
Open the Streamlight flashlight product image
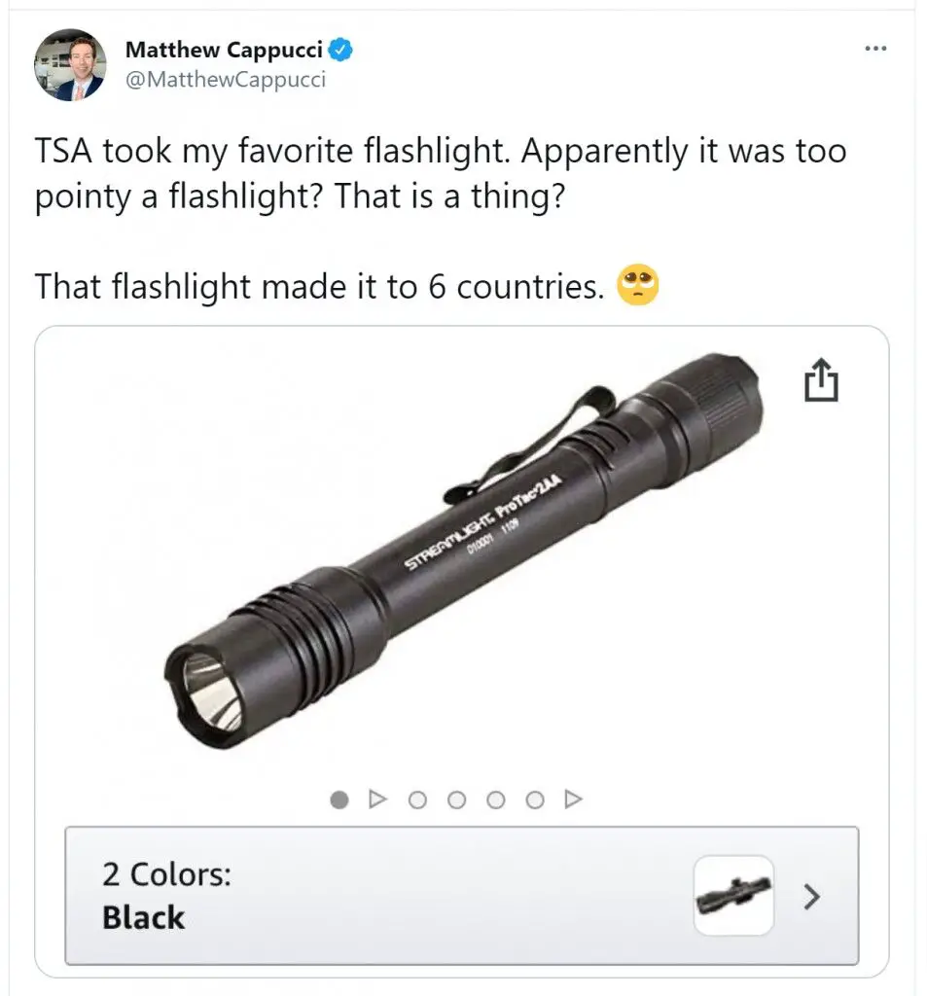464,551
